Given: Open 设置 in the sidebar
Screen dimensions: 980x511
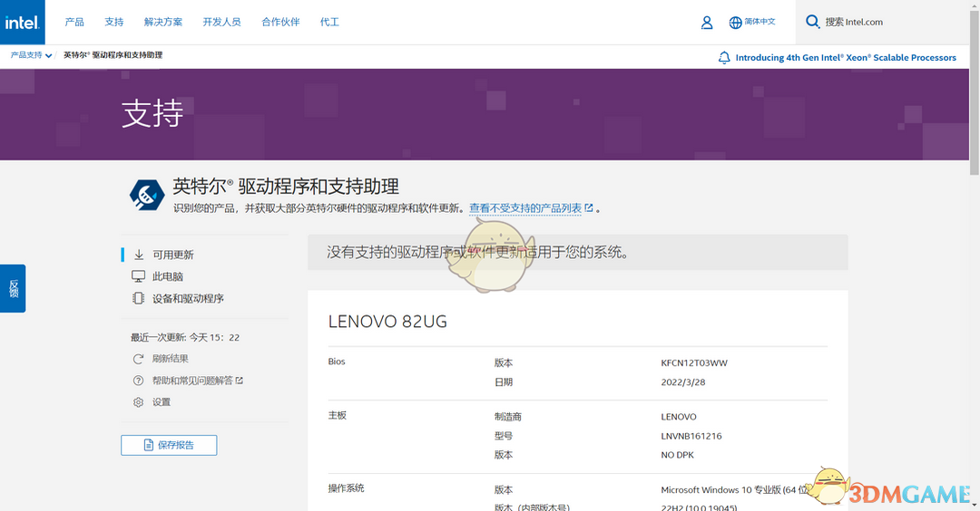Looking at the screenshot, I should coord(162,402).
